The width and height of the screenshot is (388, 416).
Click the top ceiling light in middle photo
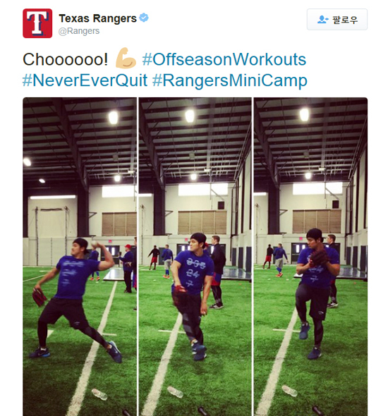click(x=190, y=116)
